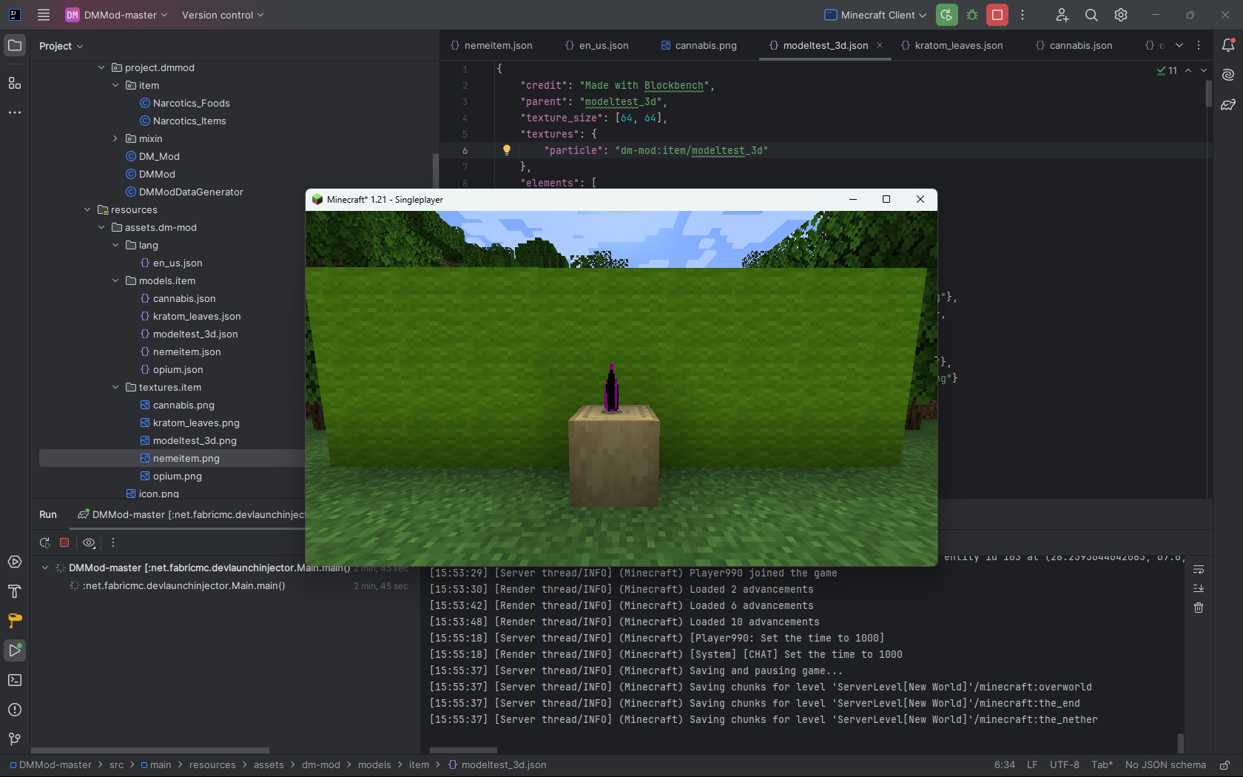1243x777 pixels.
Task: Open the Services tool window icon
Action: coord(15,562)
